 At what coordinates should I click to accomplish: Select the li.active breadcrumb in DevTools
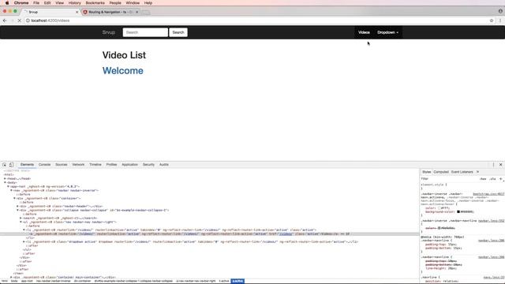pyautogui.click(x=224, y=281)
